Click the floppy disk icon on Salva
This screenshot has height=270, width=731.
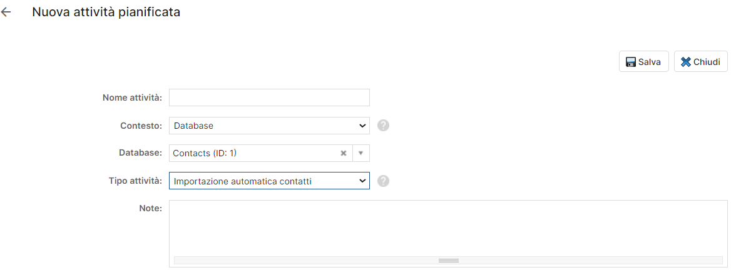click(631, 62)
